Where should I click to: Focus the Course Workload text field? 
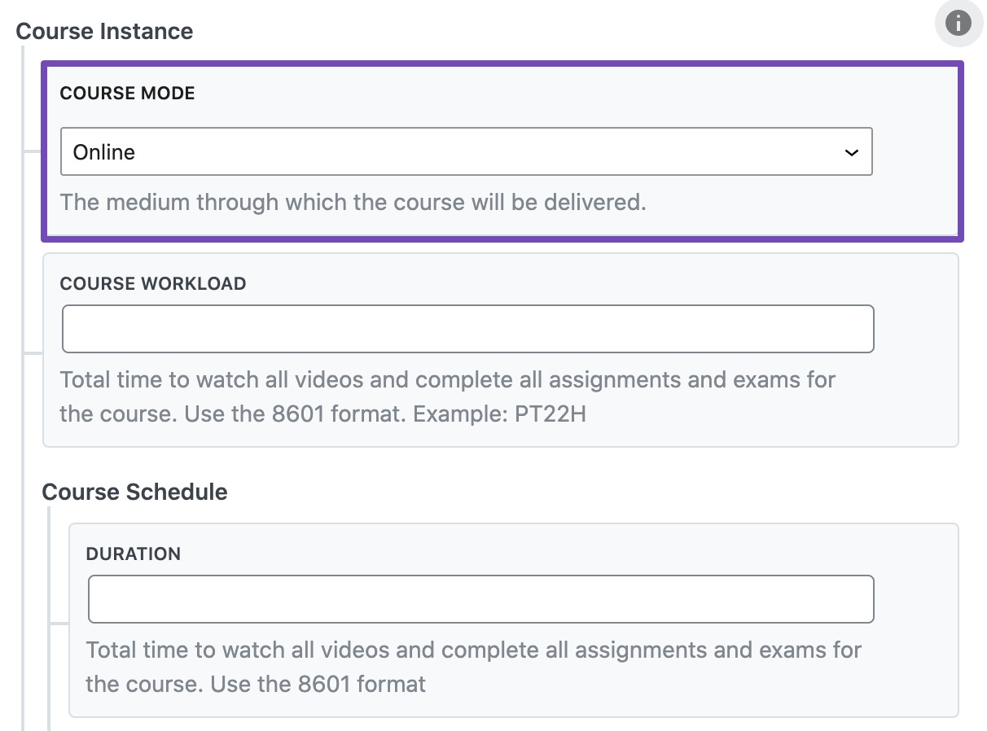(468, 329)
